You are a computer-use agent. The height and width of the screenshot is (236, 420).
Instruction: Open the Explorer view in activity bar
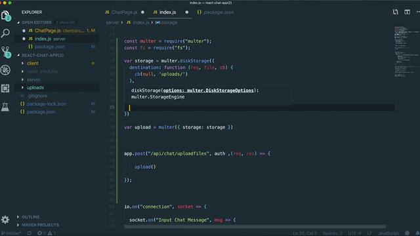tap(5, 16)
